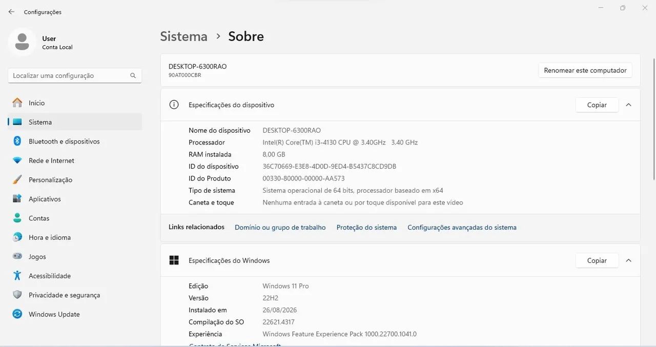The height and width of the screenshot is (347, 656).
Task: Copy the Windows specifications
Action: (x=597, y=260)
